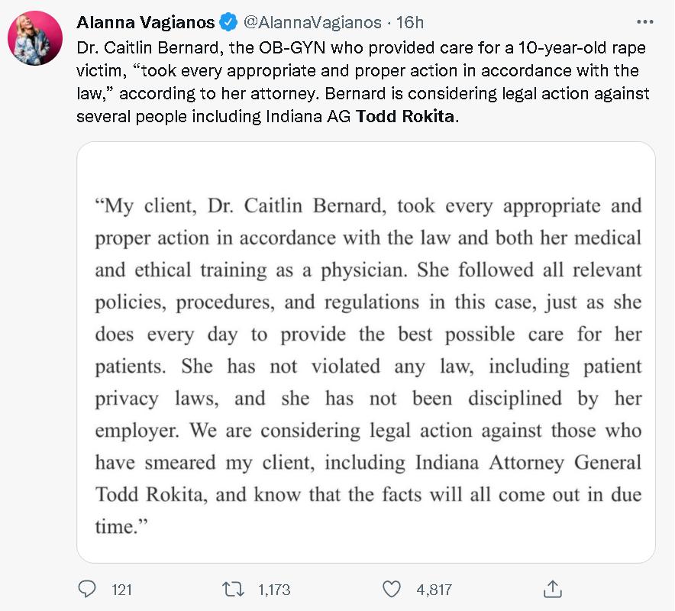The width and height of the screenshot is (675, 611).
Task: Expand the attached attorney statement image
Action: [366, 351]
